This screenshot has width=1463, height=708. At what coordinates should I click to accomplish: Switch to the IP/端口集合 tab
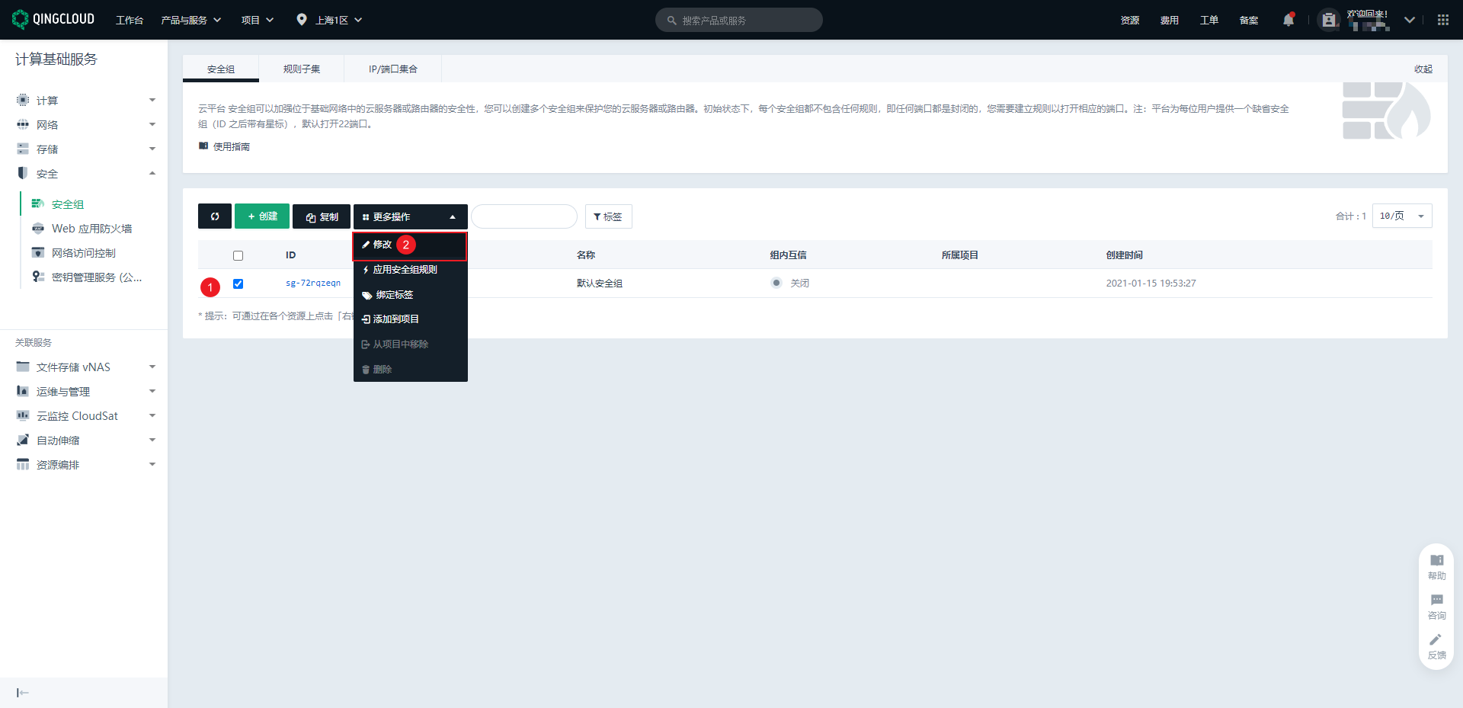tap(393, 69)
